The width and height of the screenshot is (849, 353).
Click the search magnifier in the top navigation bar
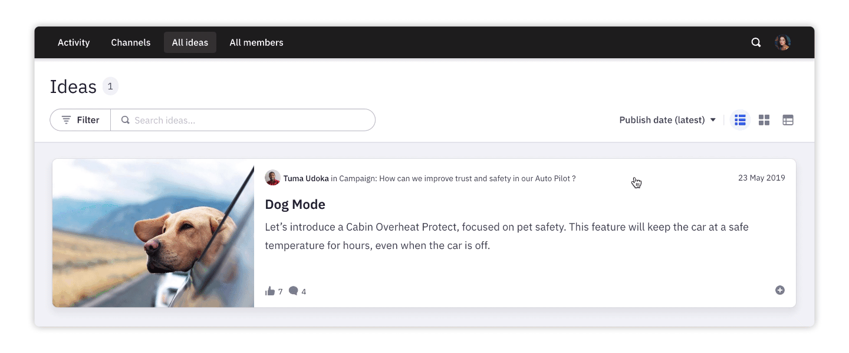tap(756, 42)
